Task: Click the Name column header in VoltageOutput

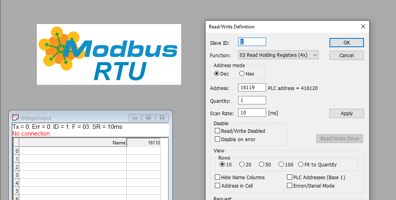Action: [x=73, y=142]
